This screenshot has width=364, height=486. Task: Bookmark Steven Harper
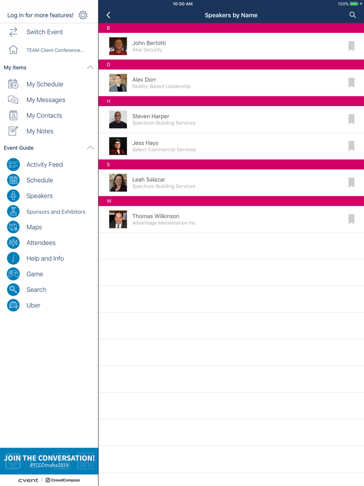pyautogui.click(x=352, y=119)
